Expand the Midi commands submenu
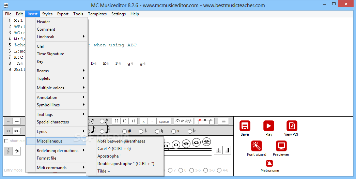356x179 pixels. pyautogui.click(x=56, y=168)
